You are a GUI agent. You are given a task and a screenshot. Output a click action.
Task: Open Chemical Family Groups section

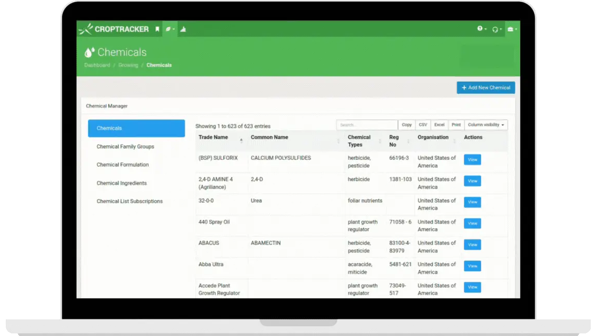[x=125, y=147]
